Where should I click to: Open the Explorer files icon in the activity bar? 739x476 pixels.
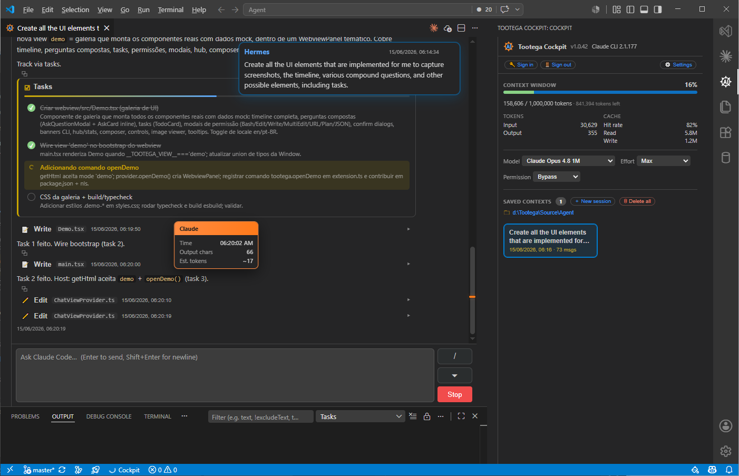click(726, 106)
